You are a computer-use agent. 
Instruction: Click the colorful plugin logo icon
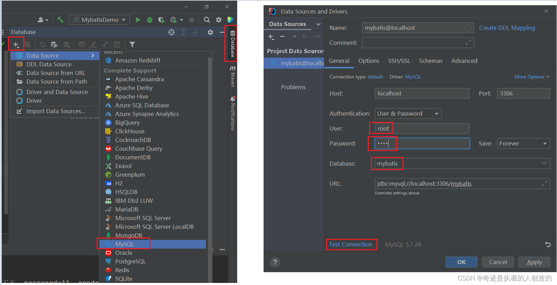pyautogui.click(x=230, y=20)
